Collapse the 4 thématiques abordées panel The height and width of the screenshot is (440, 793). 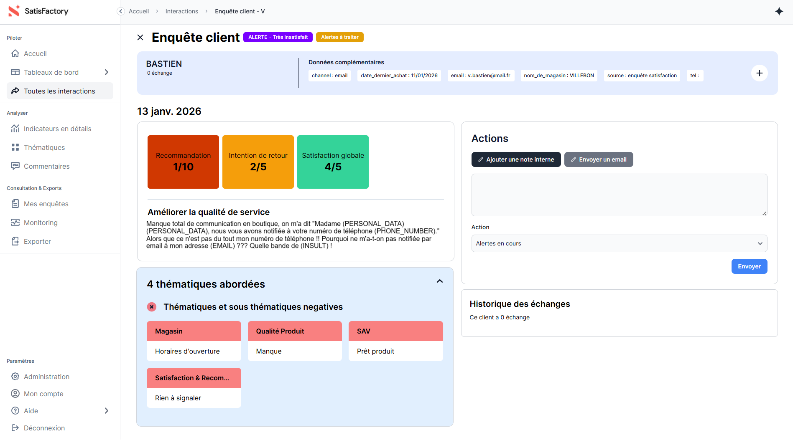(439, 281)
